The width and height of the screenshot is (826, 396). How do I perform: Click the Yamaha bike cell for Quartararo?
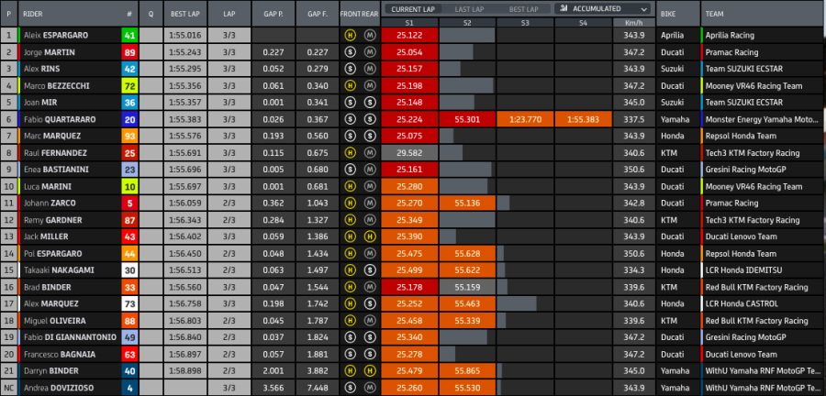(677, 119)
